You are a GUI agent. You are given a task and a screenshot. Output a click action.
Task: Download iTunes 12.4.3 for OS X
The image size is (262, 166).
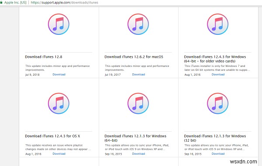(59, 154)
